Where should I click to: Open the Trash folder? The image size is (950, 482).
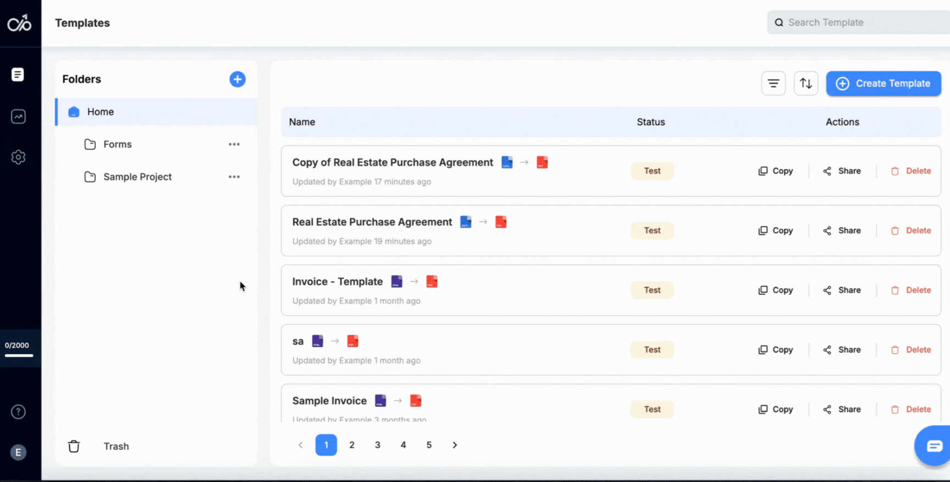point(115,446)
